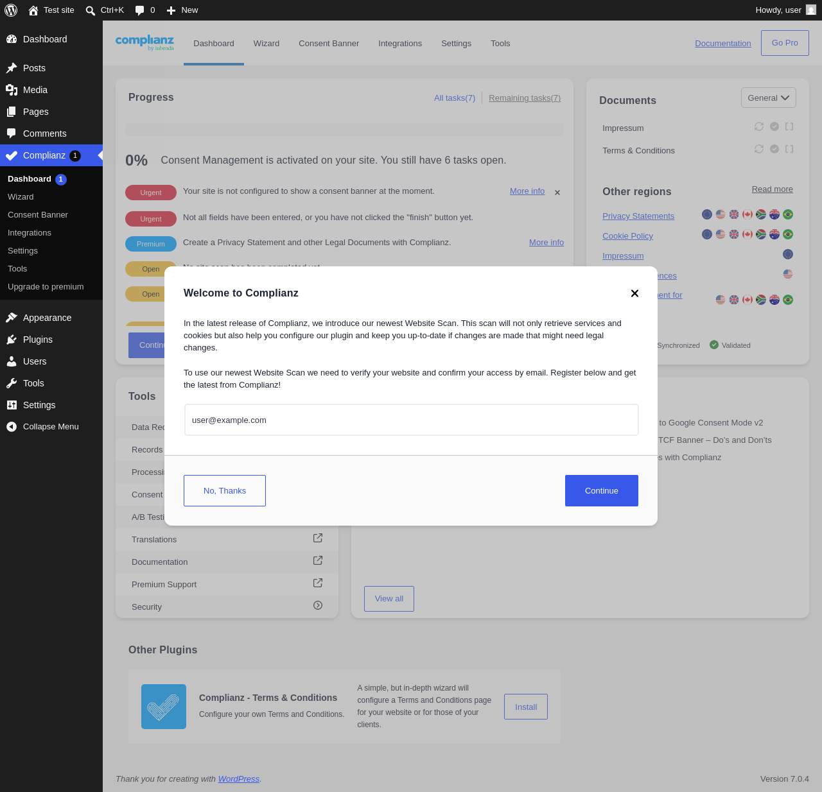Open the Documentation link in the header
This screenshot has height=792, width=822.
723,44
